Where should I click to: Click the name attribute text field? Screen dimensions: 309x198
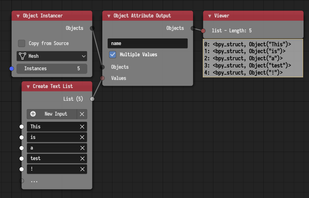click(148, 43)
